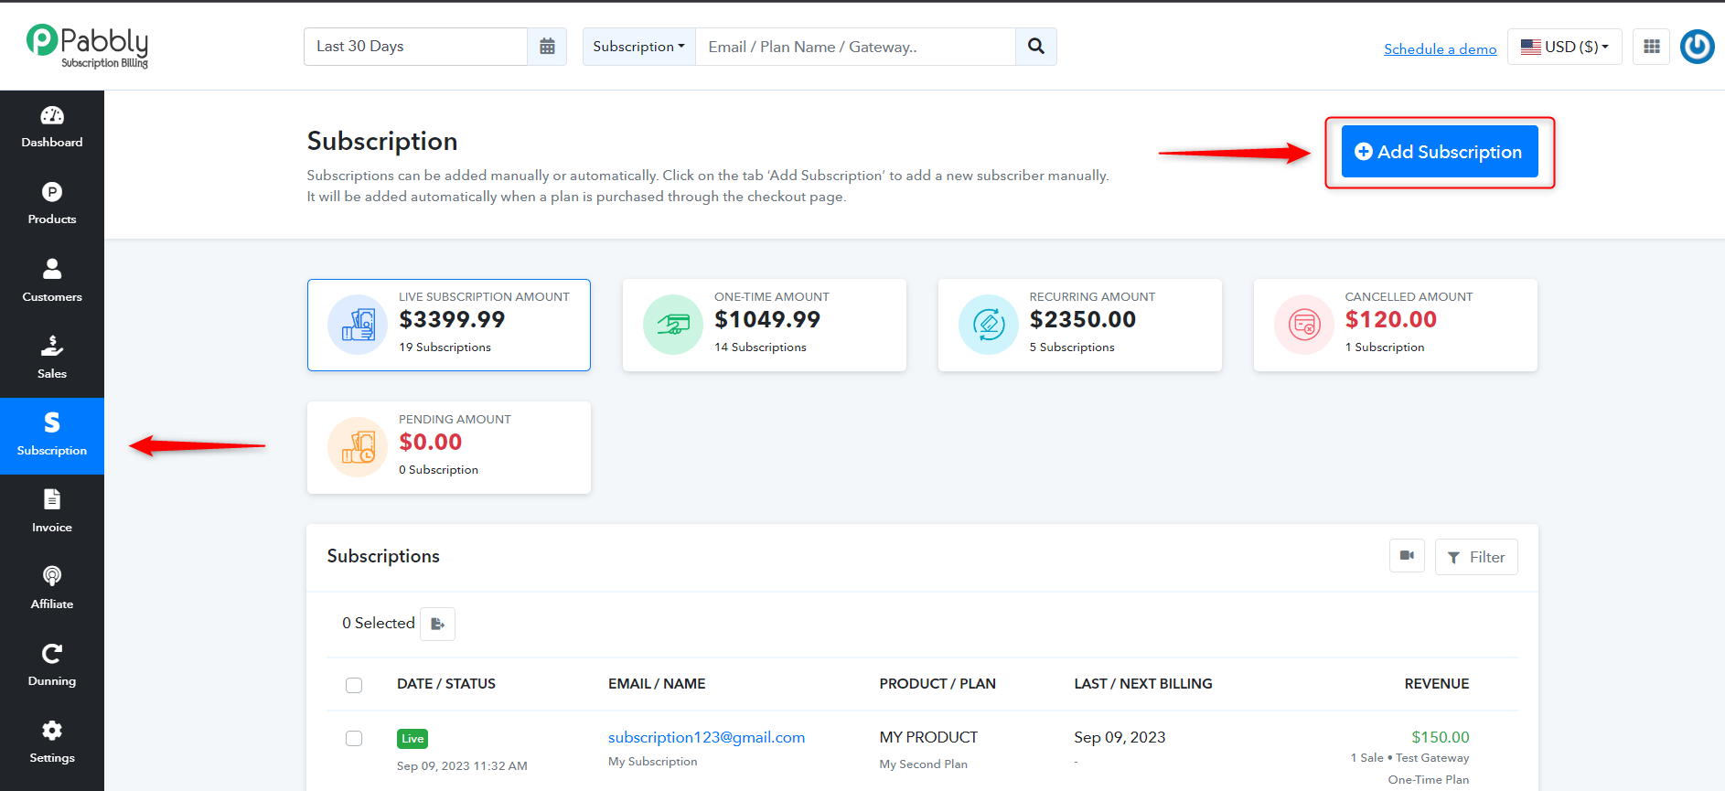Click the 14 Subscriptions count text
Image resolution: width=1725 pixels, height=791 pixels.
click(760, 347)
